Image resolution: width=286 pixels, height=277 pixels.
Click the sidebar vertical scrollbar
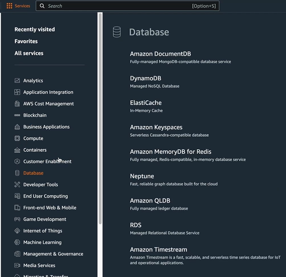pos(100,119)
